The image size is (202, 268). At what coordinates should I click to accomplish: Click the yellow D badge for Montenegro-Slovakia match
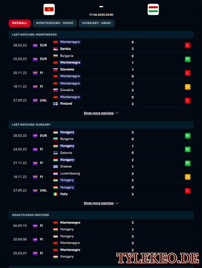point(187,87)
